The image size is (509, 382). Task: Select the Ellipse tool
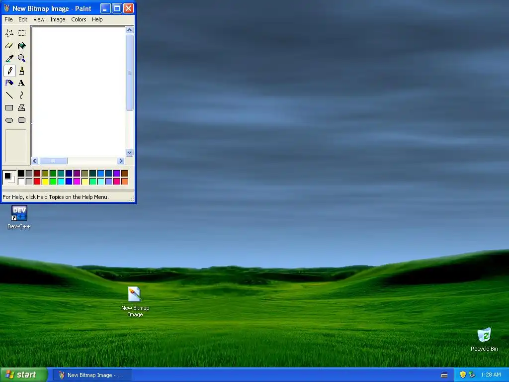9,120
